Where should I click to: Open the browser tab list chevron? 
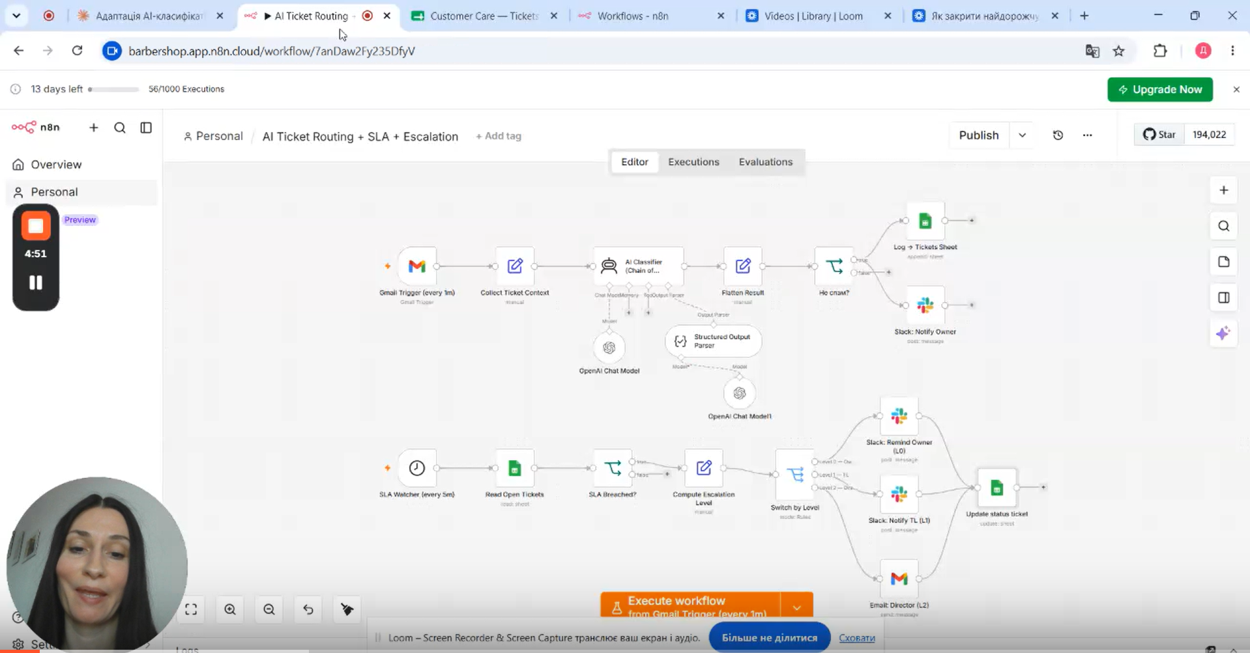(x=16, y=16)
